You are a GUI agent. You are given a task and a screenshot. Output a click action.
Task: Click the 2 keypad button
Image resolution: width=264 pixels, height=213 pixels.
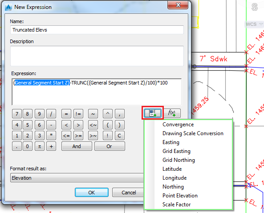click(28, 136)
